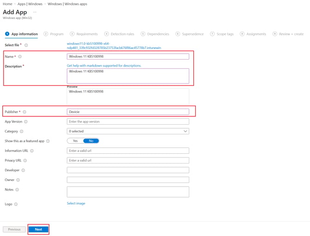This screenshot has width=310, height=236.
Task: Click into the Owner field
Action: 128,180
